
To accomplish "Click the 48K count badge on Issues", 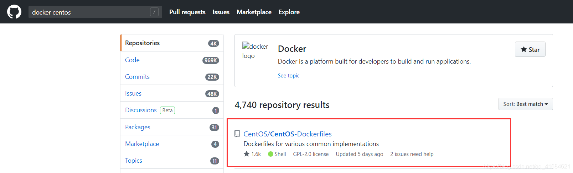I will tap(212, 94).
